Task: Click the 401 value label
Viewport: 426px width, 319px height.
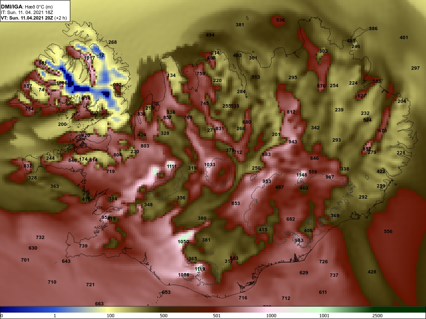Action: [x=404, y=38]
